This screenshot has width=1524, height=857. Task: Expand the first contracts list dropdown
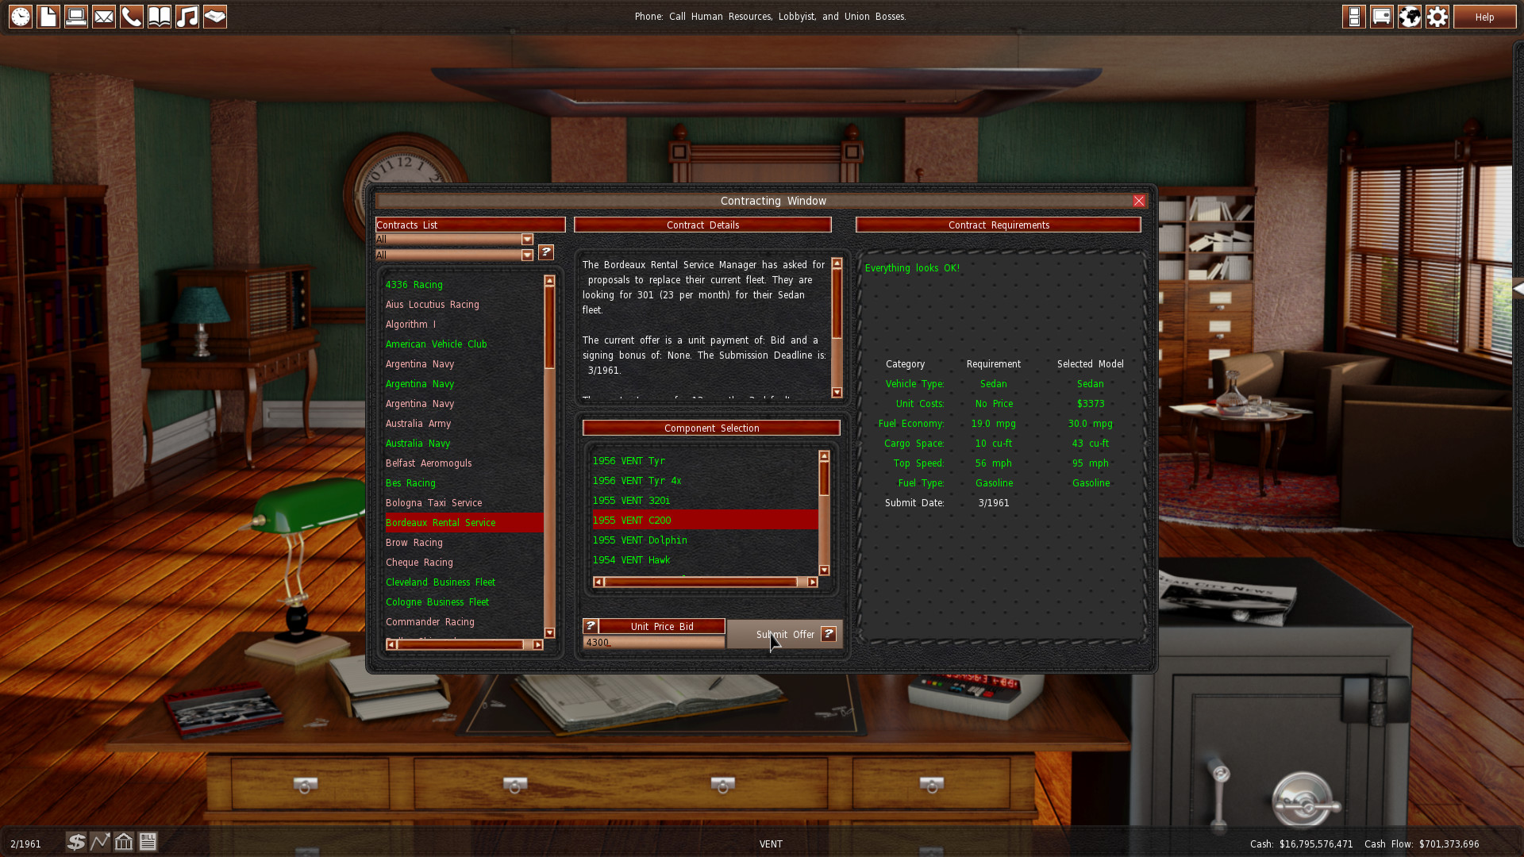528,239
